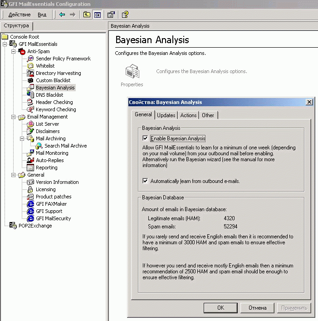Screen dimensions: 318x321
Task: Click the Spam emails count 52294
Action: click(x=230, y=227)
